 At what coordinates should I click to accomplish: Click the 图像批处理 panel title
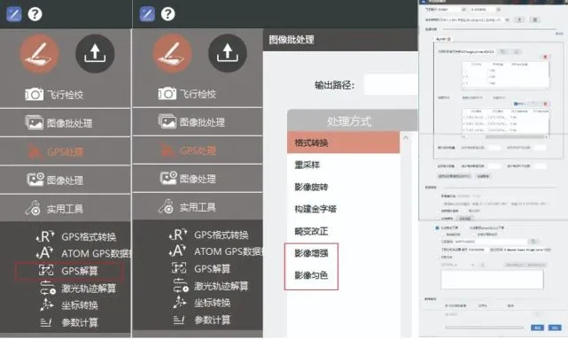[x=292, y=40]
